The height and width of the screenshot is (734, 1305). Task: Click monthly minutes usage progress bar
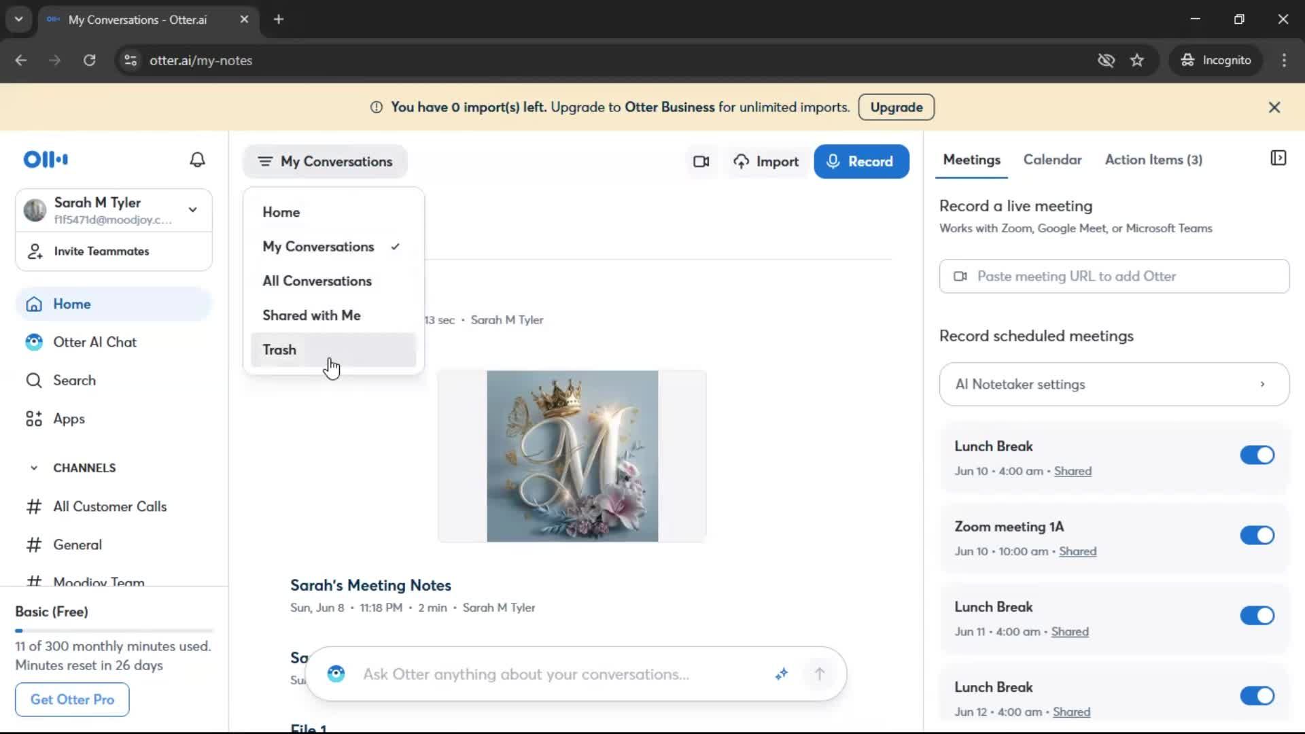(114, 631)
